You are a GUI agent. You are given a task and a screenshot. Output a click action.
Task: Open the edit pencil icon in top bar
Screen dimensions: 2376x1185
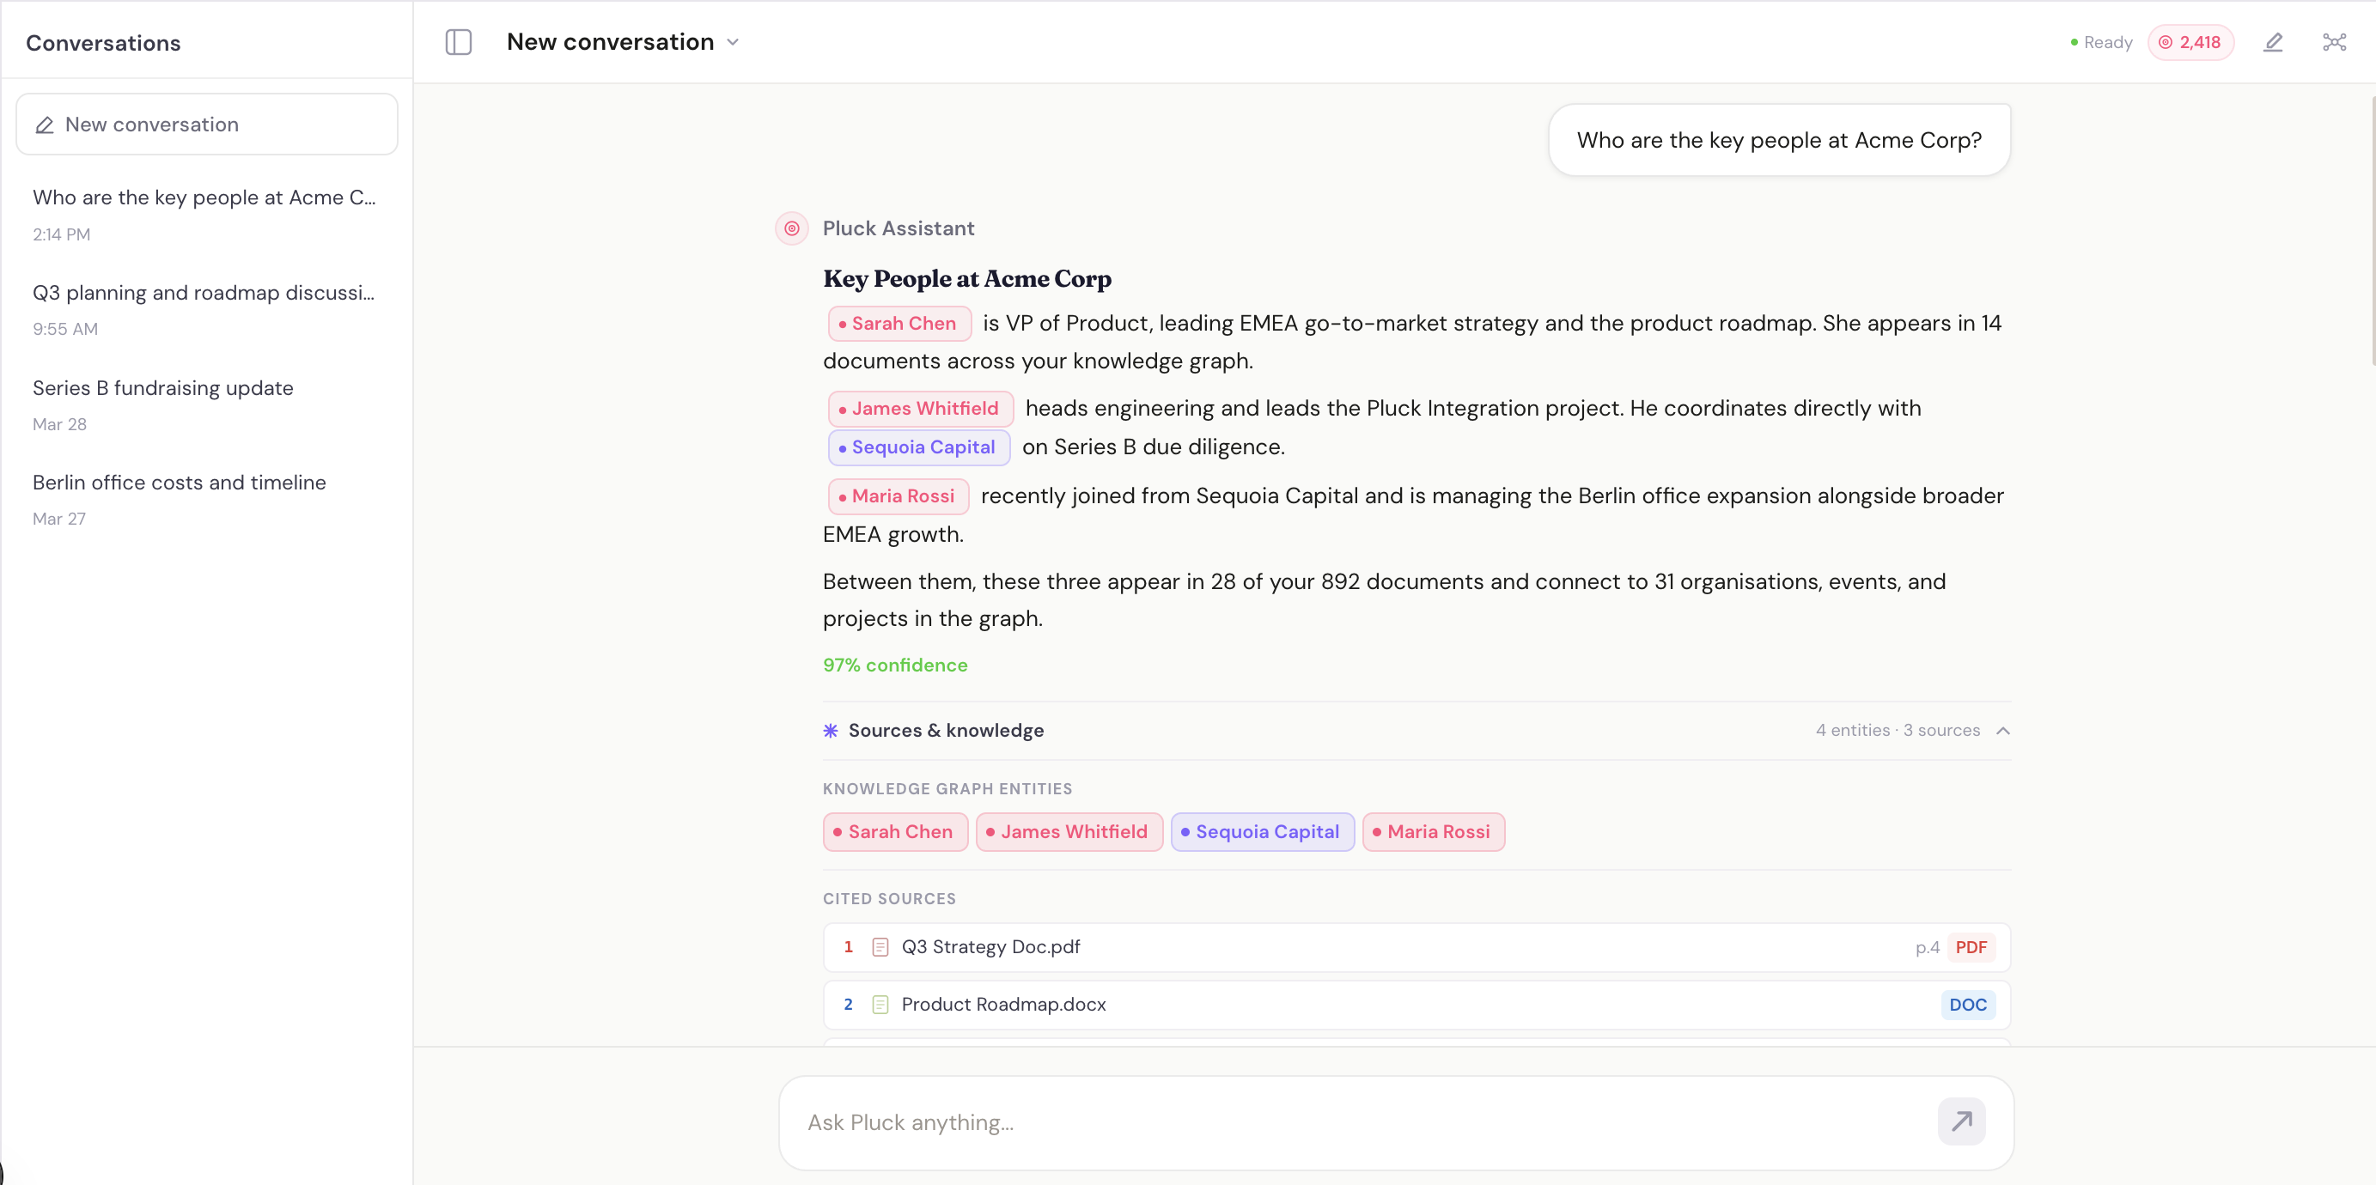2274,41
